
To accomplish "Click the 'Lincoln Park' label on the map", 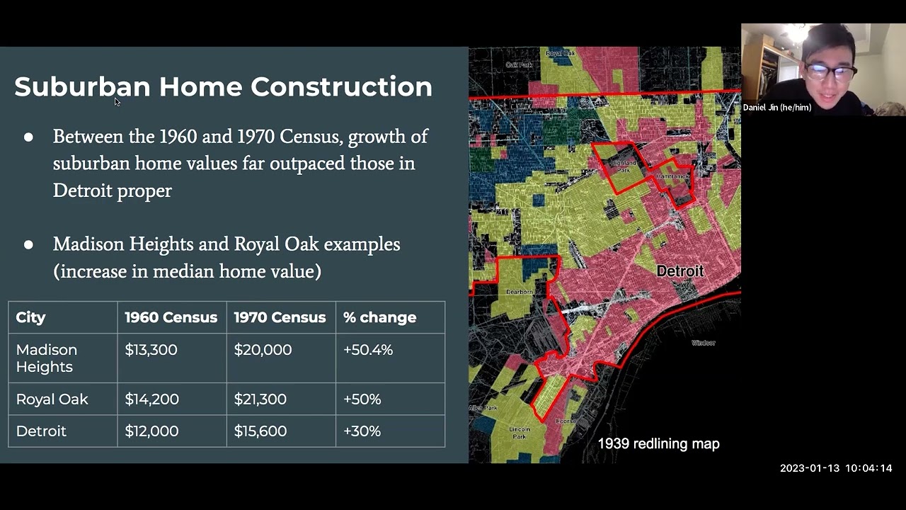I will coord(520,433).
